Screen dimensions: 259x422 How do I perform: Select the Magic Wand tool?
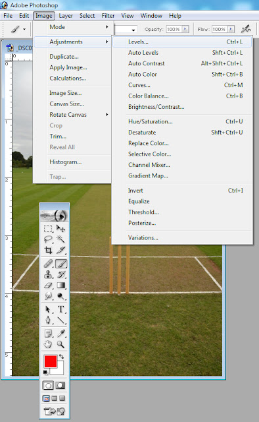pos(60,239)
